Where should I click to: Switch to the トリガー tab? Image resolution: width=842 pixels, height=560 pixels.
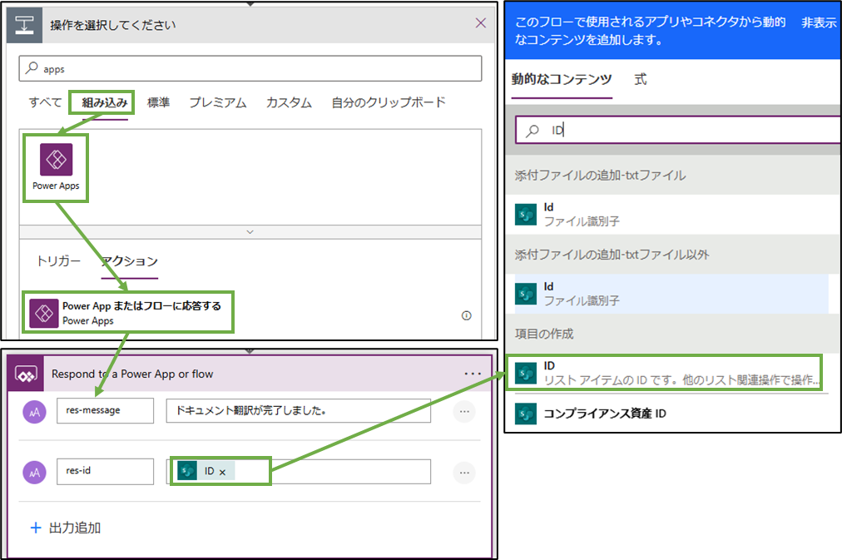(58, 261)
